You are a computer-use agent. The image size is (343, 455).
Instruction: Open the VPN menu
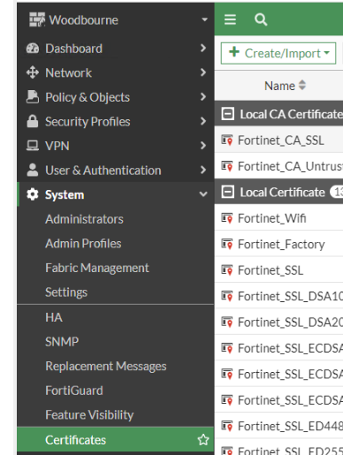tap(116, 146)
